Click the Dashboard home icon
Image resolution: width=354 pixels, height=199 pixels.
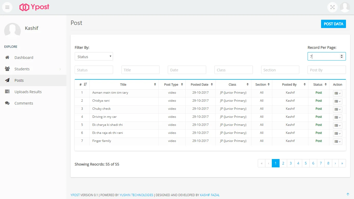pyautogui.click(x=7, y=58)
